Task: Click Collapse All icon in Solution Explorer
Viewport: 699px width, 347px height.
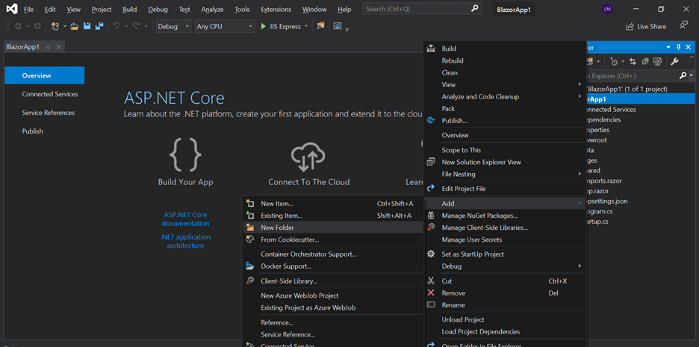Action: [x=645, y=61]
